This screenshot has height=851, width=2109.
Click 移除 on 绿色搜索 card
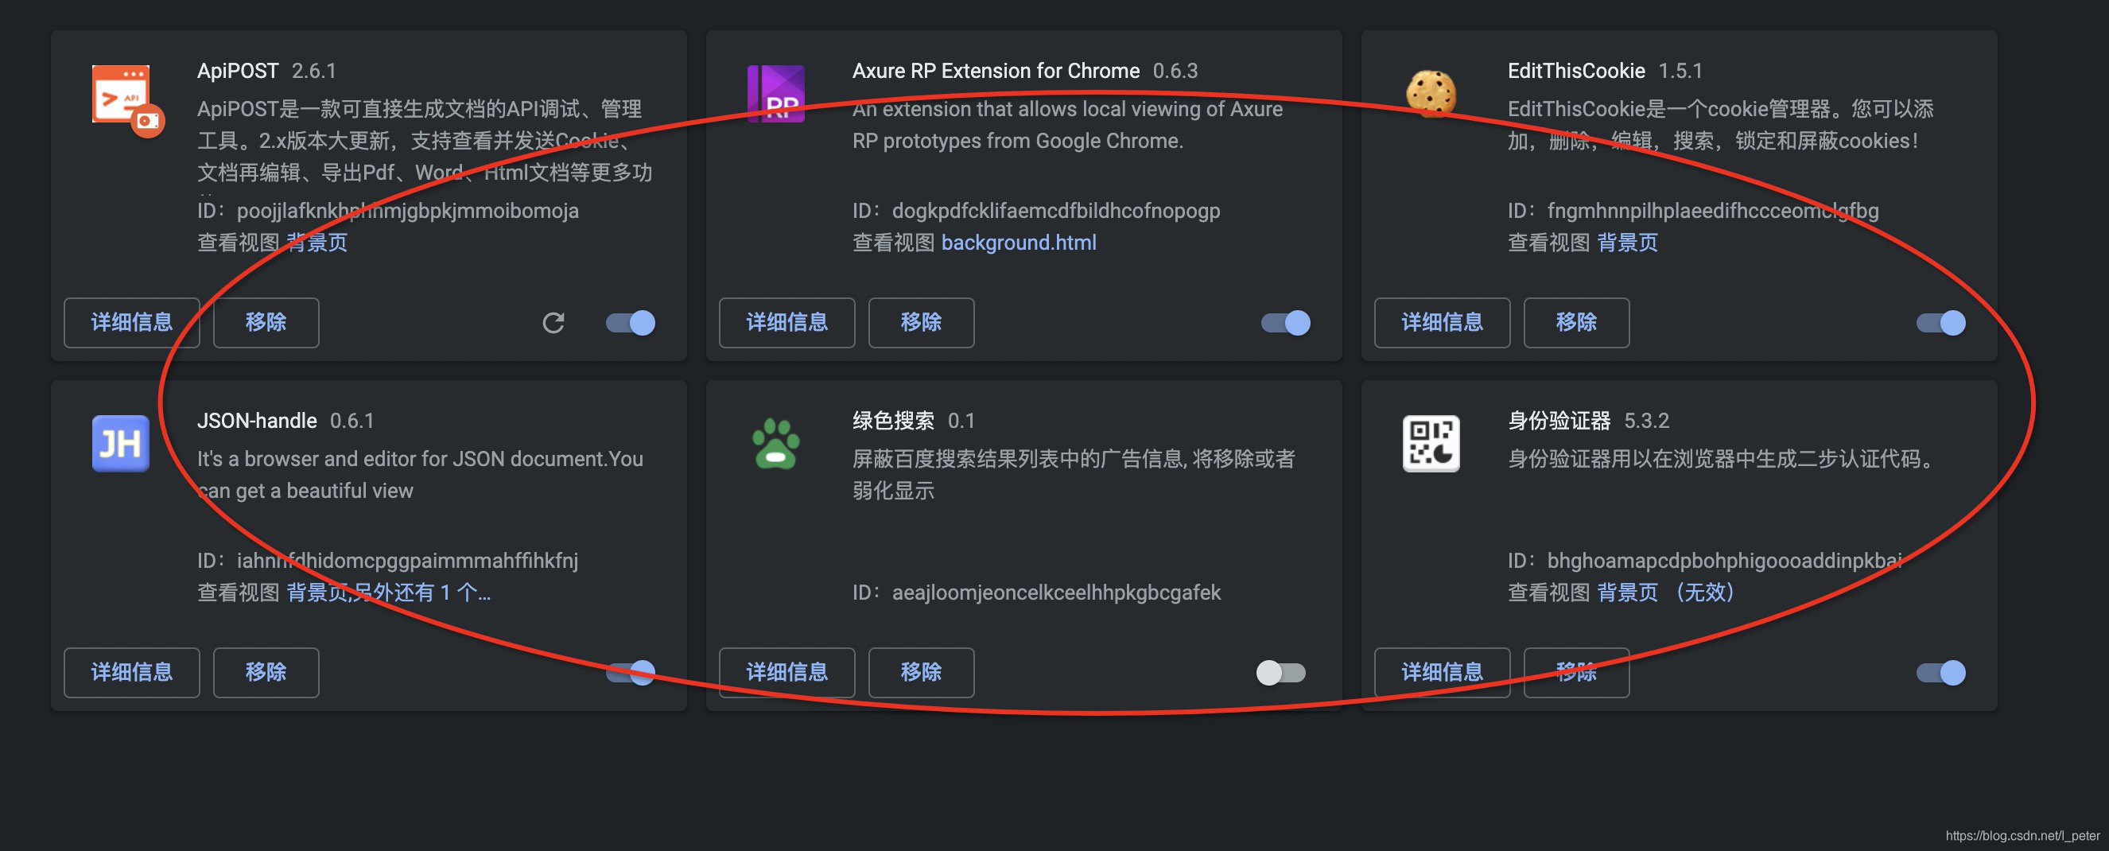[x=921, y=672]
